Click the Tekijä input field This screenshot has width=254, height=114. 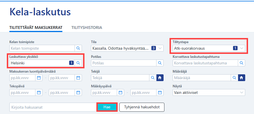pos(120,78)
